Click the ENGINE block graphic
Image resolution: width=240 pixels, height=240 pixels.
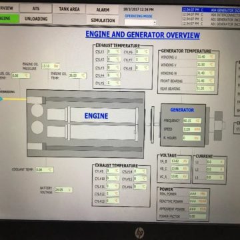pyautogui.click(x=85, y=123)
